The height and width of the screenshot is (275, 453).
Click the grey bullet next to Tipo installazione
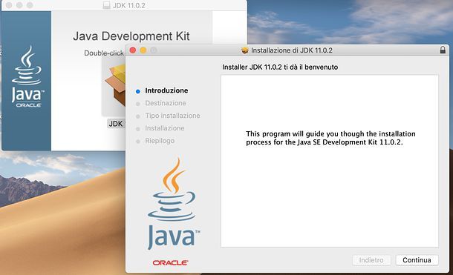(138, 116)
